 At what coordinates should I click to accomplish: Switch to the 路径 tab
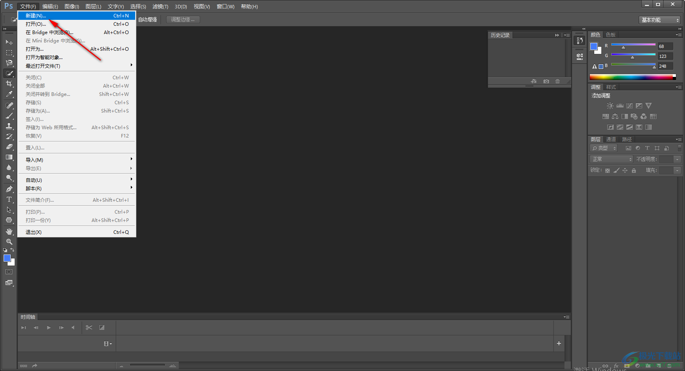(627, 140)
